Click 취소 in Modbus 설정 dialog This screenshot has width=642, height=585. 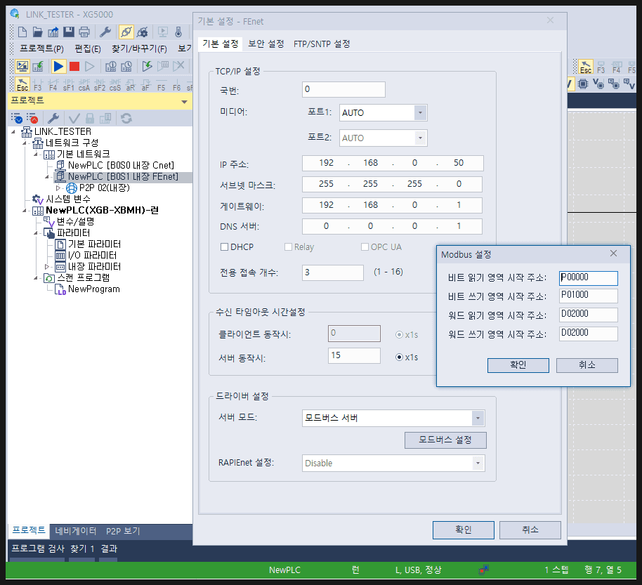pyautogui.click(x=587, y=365)
